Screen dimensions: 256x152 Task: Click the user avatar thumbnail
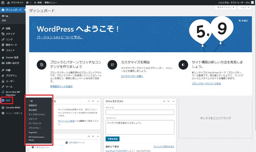point(252,2)
